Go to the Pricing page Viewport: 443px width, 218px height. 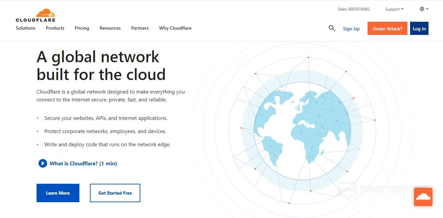[x=82, y=28]
